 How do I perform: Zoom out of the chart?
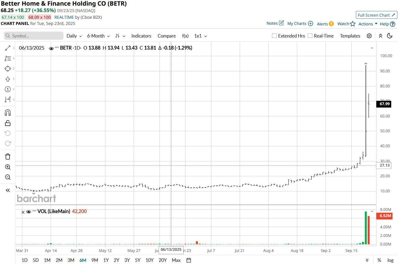coord(8,177)
